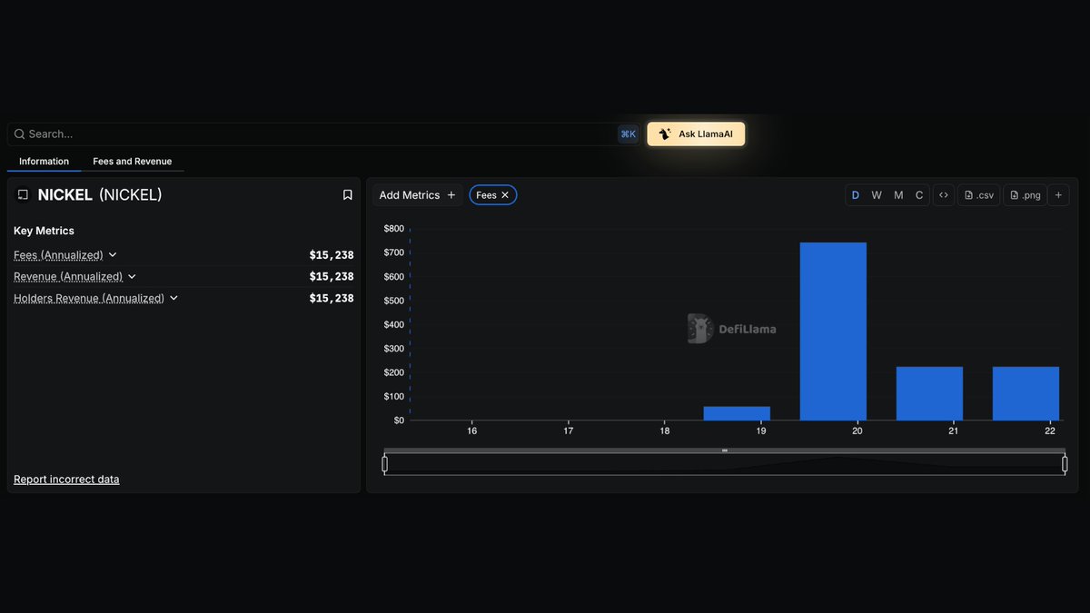
Task: Download chart as .png image
Action: (x=1025, y=195)
